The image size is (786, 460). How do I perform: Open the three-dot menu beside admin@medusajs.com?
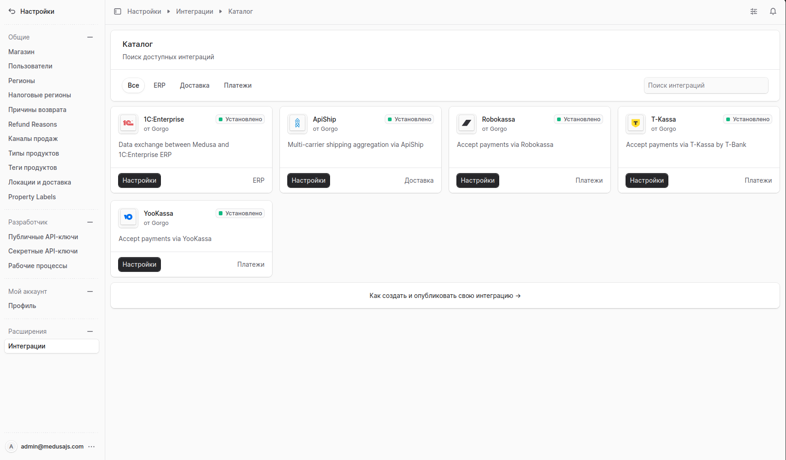91,447
